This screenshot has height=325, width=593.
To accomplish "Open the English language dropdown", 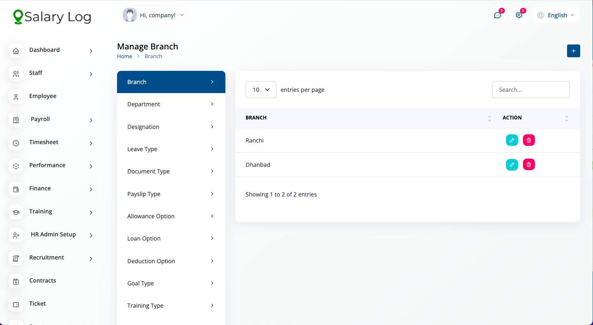I will tap(555, 15).
